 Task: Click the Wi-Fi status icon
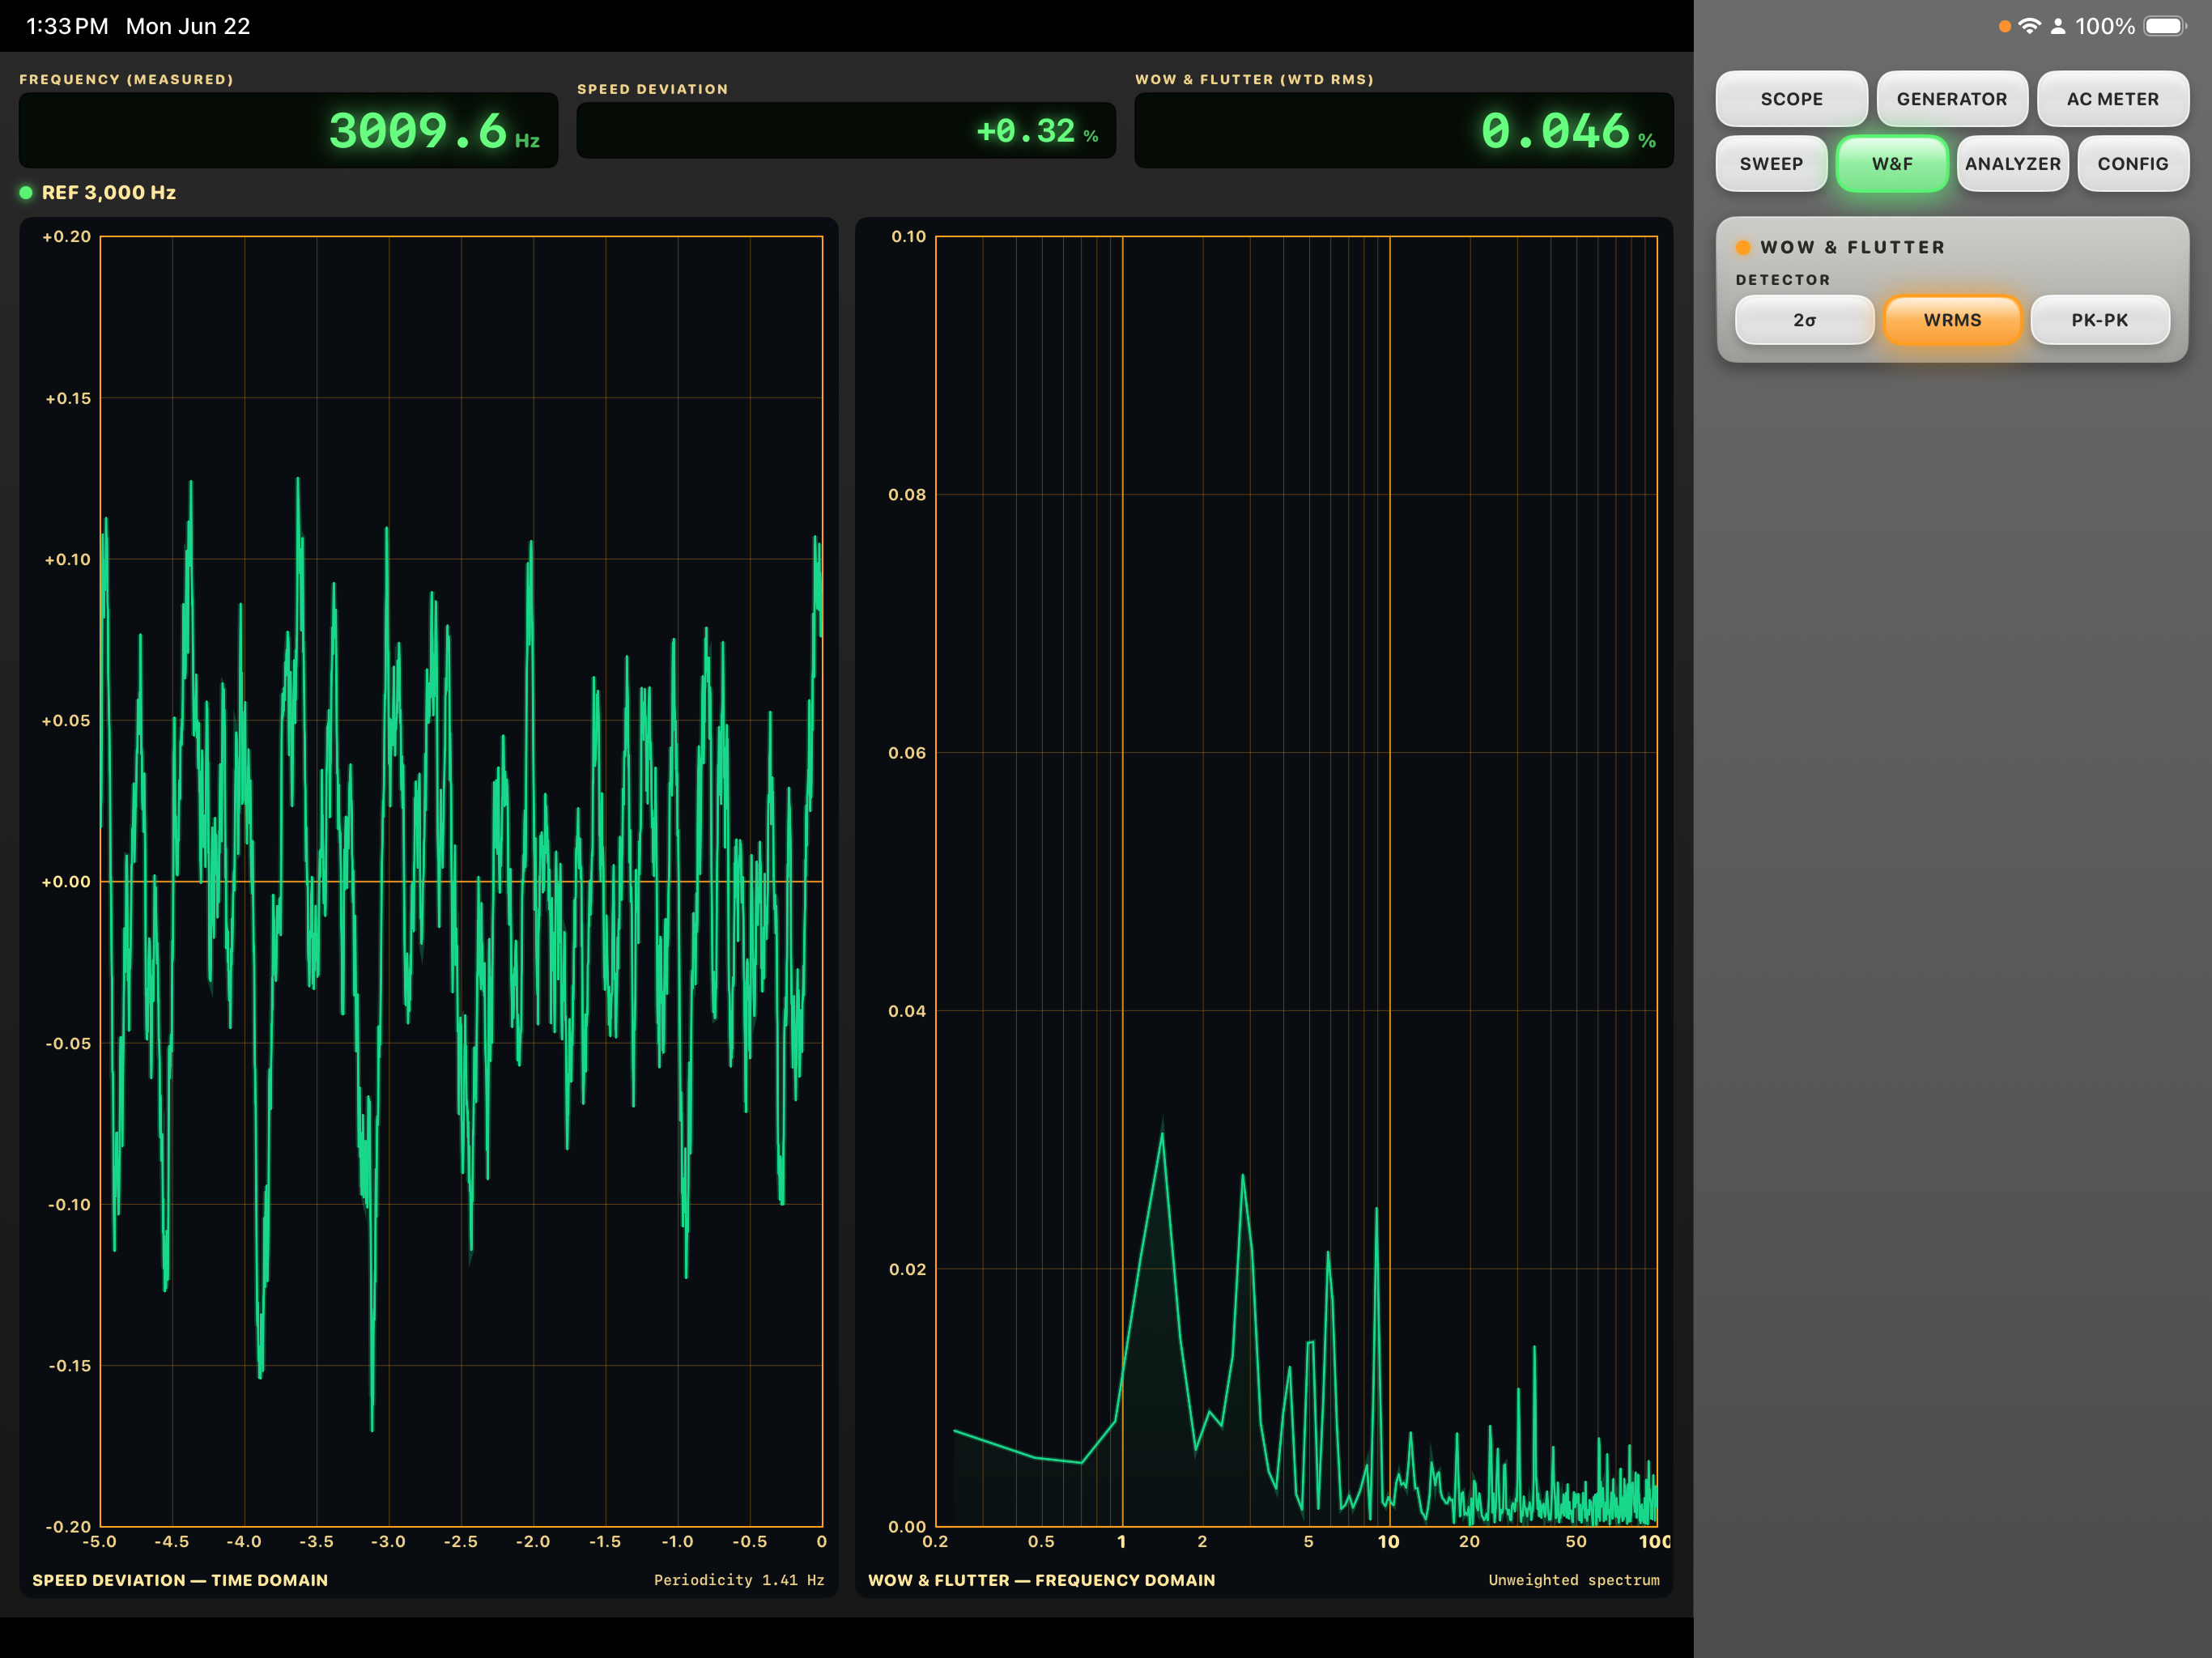pyautogui.click(x=2029, y=26)
